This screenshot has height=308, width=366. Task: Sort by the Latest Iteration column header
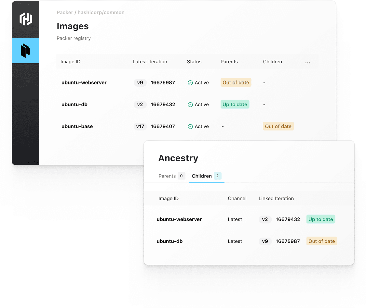[x=150, y=62]
